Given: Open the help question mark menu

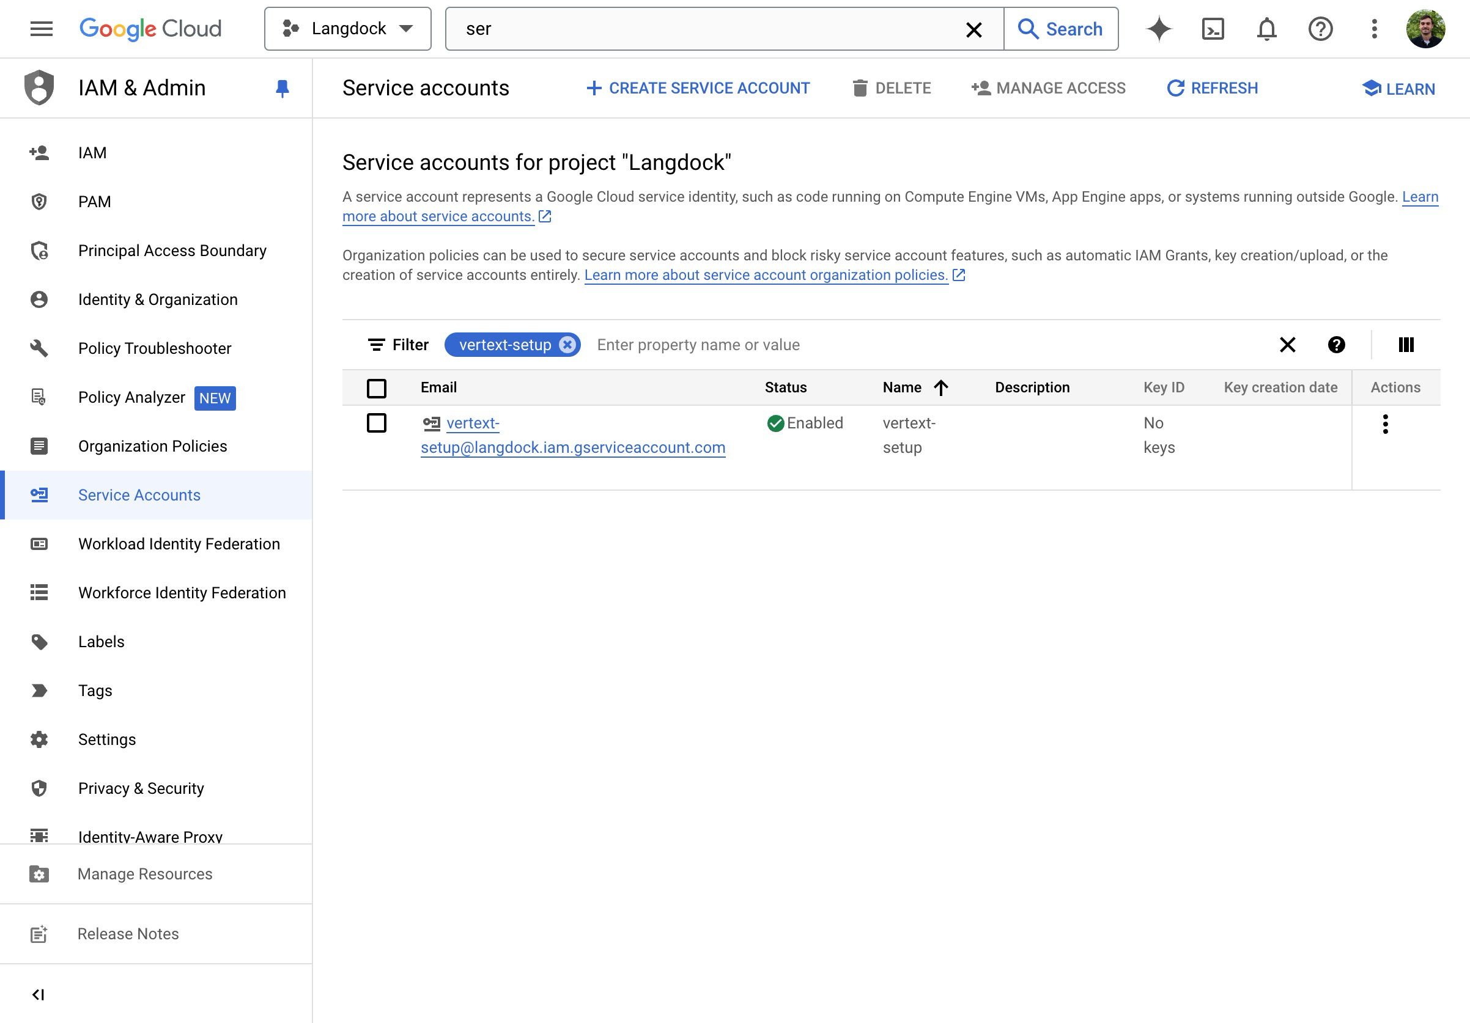Looking at the screenshot, I should [1320, 29].
